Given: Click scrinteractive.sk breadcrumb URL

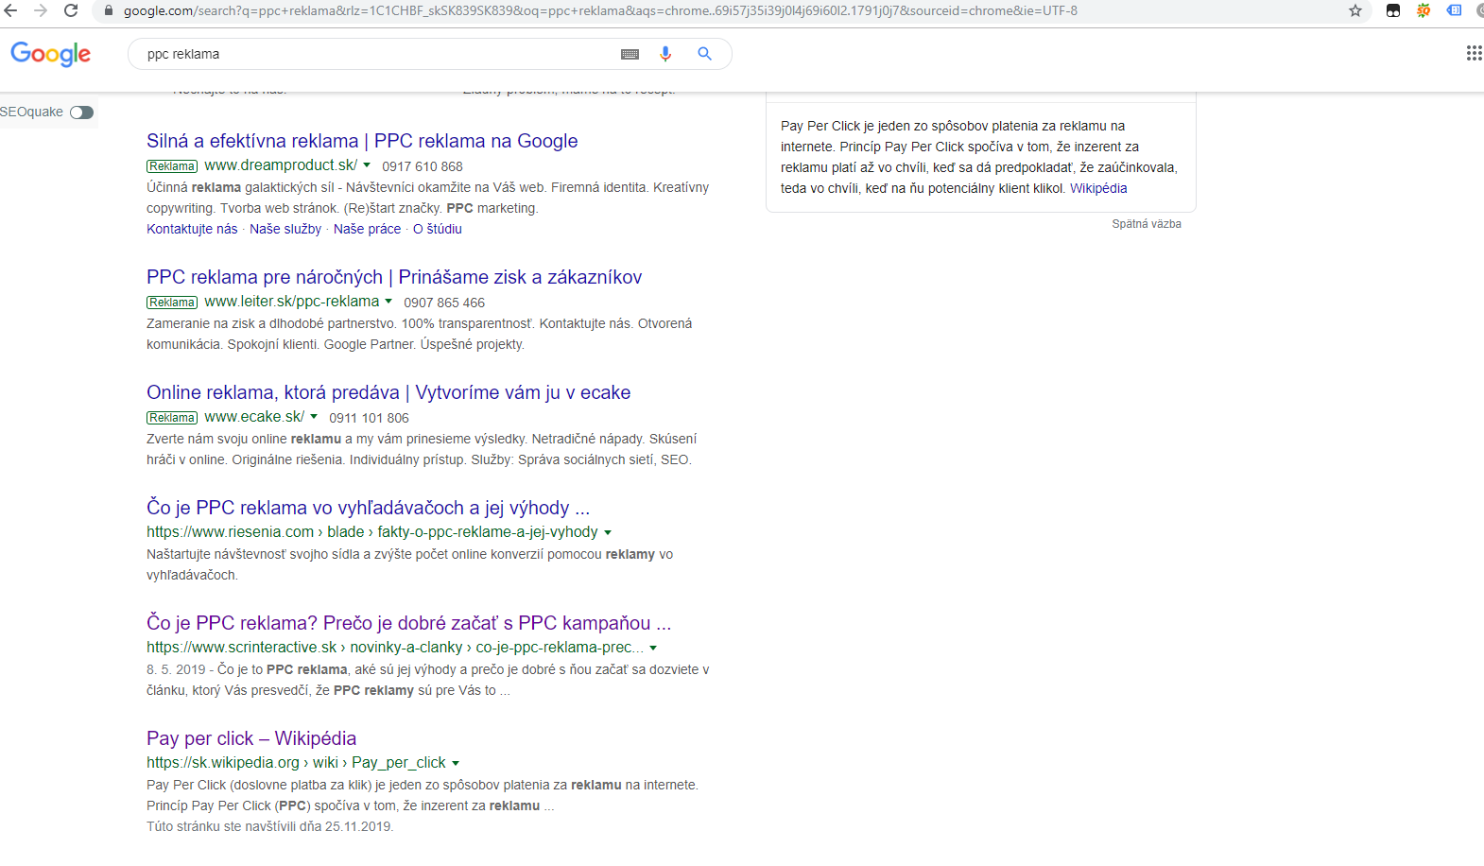Looking at the screenshot, I should click(x=395, y=648).
